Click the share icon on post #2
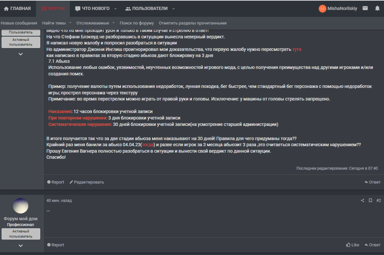Image resolution: width=384 pixels, height=255 pixels. click(362, 200)
